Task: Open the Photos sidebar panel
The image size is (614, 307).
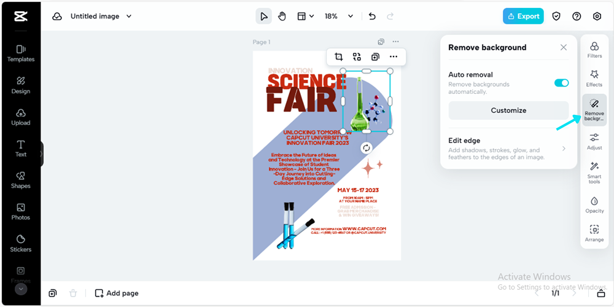Action: pos(21,212)
